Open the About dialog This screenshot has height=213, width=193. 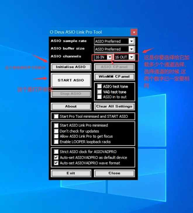(71, 107)
